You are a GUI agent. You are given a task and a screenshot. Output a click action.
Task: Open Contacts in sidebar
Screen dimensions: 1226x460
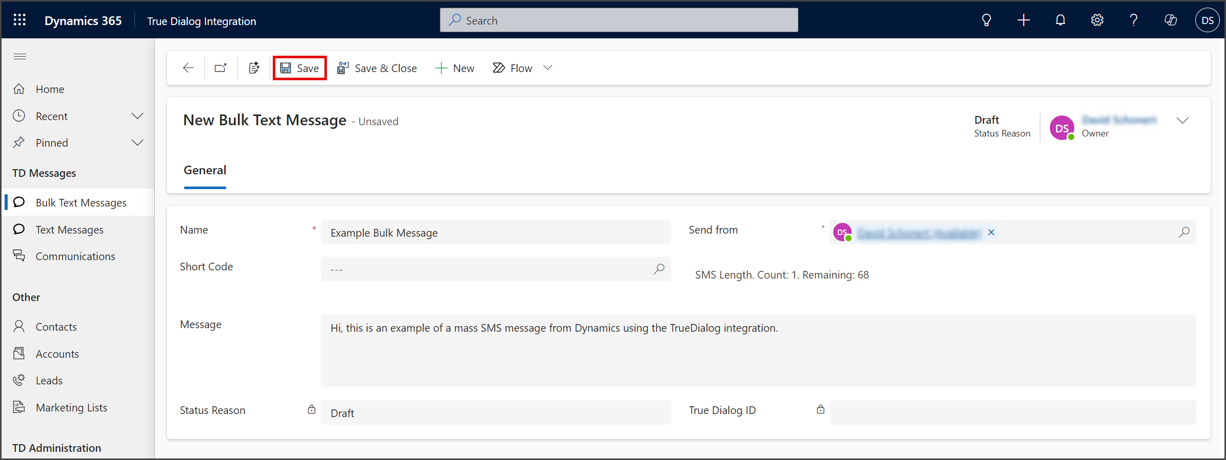78,327
